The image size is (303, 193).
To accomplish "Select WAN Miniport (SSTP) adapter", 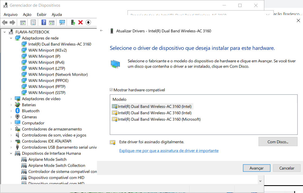I will 47,92.
